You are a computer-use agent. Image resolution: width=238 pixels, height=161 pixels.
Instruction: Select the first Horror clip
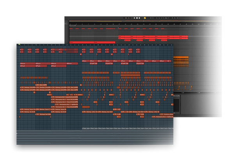click(23, 63)
